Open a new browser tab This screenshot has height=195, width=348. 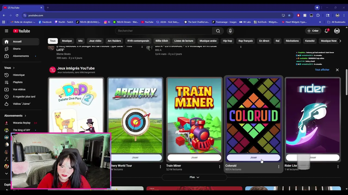tap(48, 8)
